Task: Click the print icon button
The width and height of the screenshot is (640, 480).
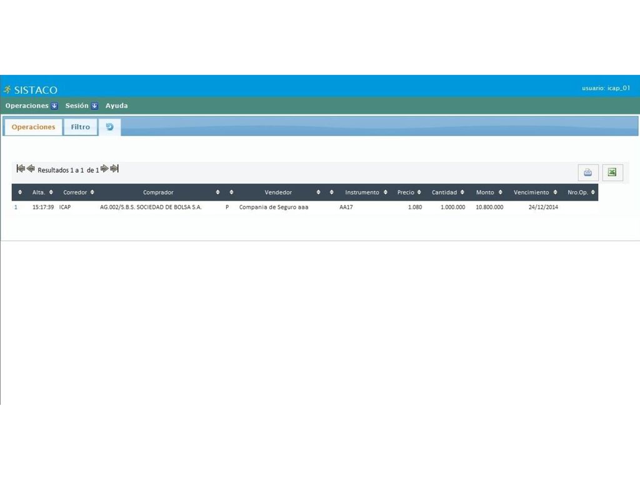Action: click(588, 172)
